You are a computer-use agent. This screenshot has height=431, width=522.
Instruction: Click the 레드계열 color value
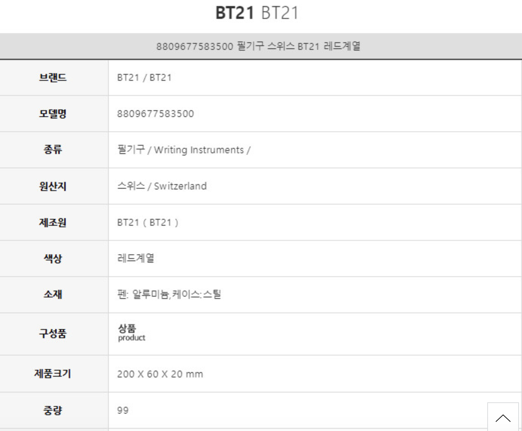(136, 259)
